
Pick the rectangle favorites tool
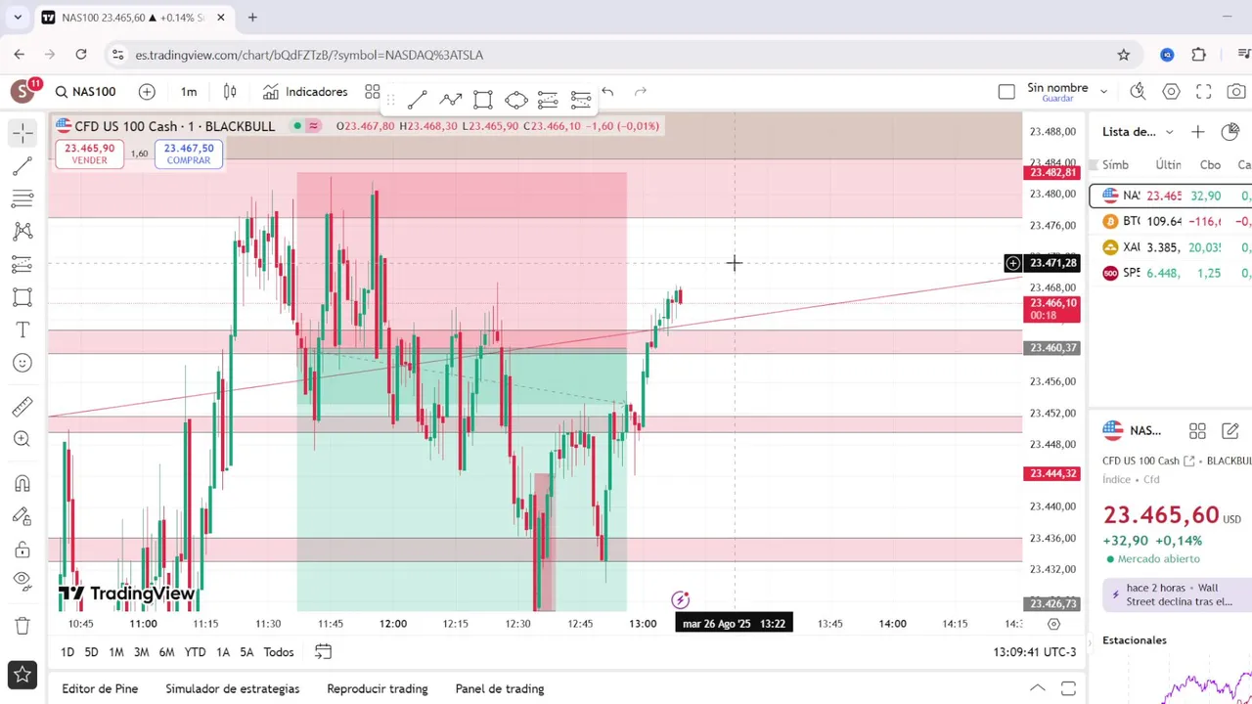tap(483, 99)
